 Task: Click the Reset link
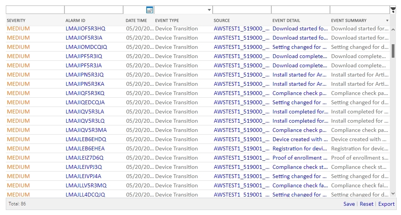(x=366, y=204)
